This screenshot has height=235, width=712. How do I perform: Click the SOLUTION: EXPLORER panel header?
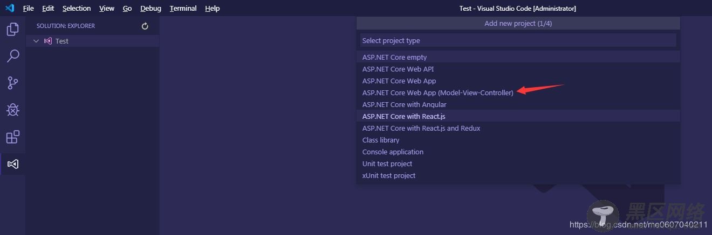tap(66, 26)
